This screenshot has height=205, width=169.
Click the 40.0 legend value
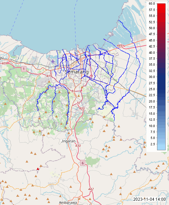[x=152, y=52]
